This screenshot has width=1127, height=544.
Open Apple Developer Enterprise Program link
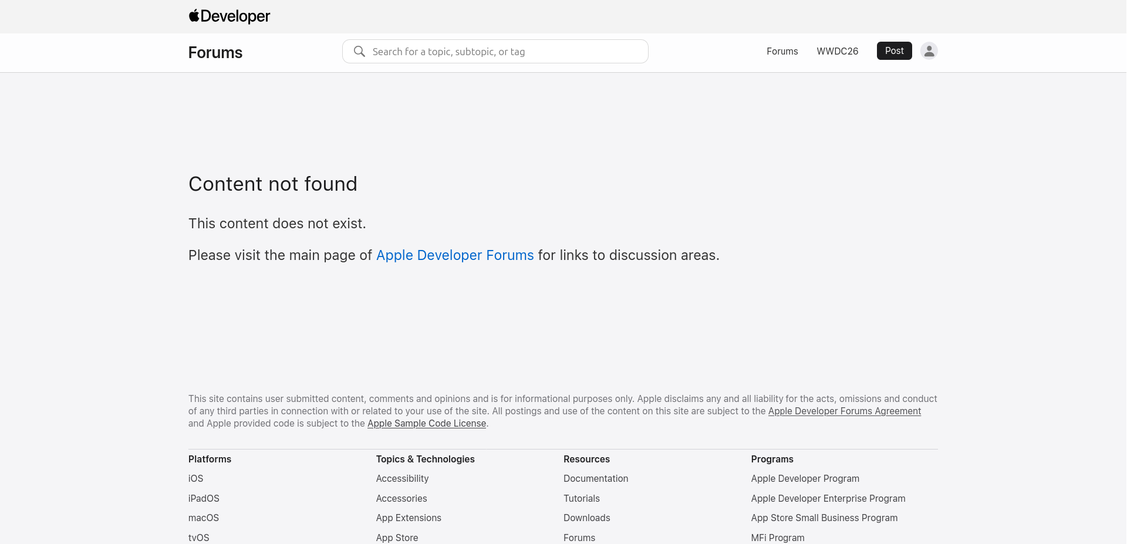[x=828, y=498]
